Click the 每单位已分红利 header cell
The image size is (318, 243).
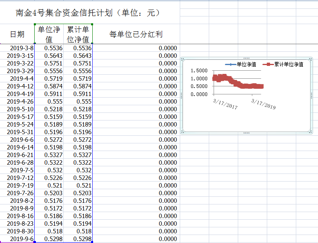136,34
